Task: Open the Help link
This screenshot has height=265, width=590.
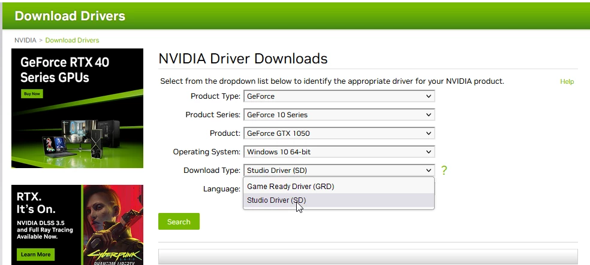Action: [567, 81]
